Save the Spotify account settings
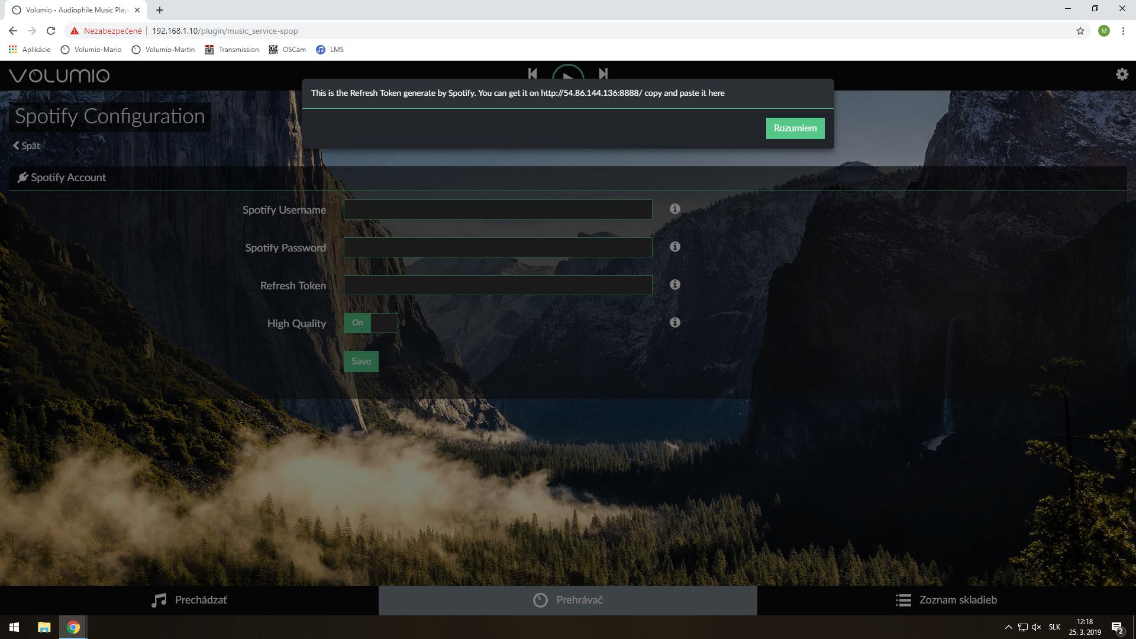 click(361, 362)
